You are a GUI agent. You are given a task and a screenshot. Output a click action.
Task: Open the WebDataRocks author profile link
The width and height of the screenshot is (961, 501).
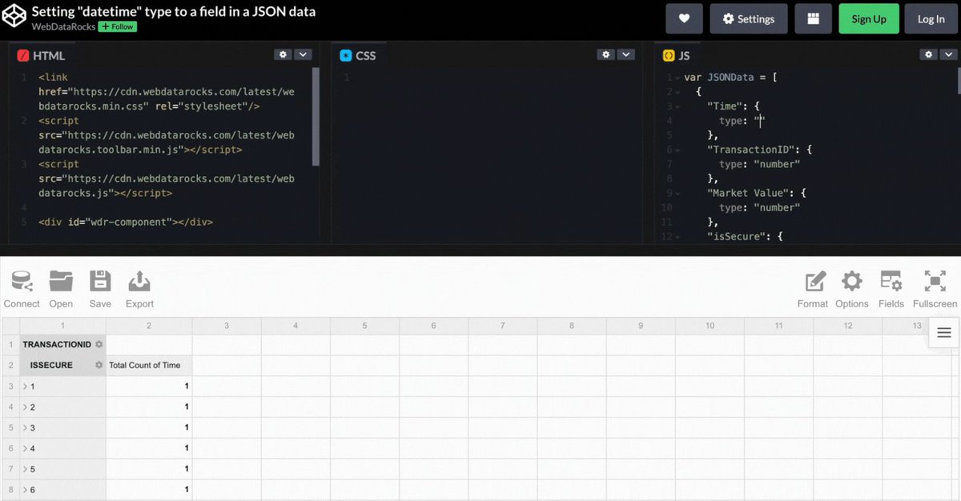(63, 26)
